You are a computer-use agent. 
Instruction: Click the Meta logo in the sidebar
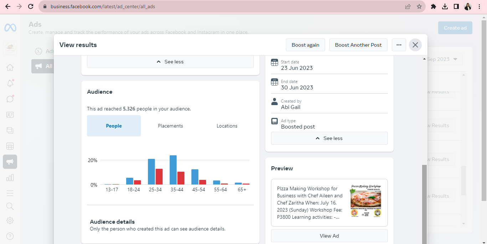10,27
